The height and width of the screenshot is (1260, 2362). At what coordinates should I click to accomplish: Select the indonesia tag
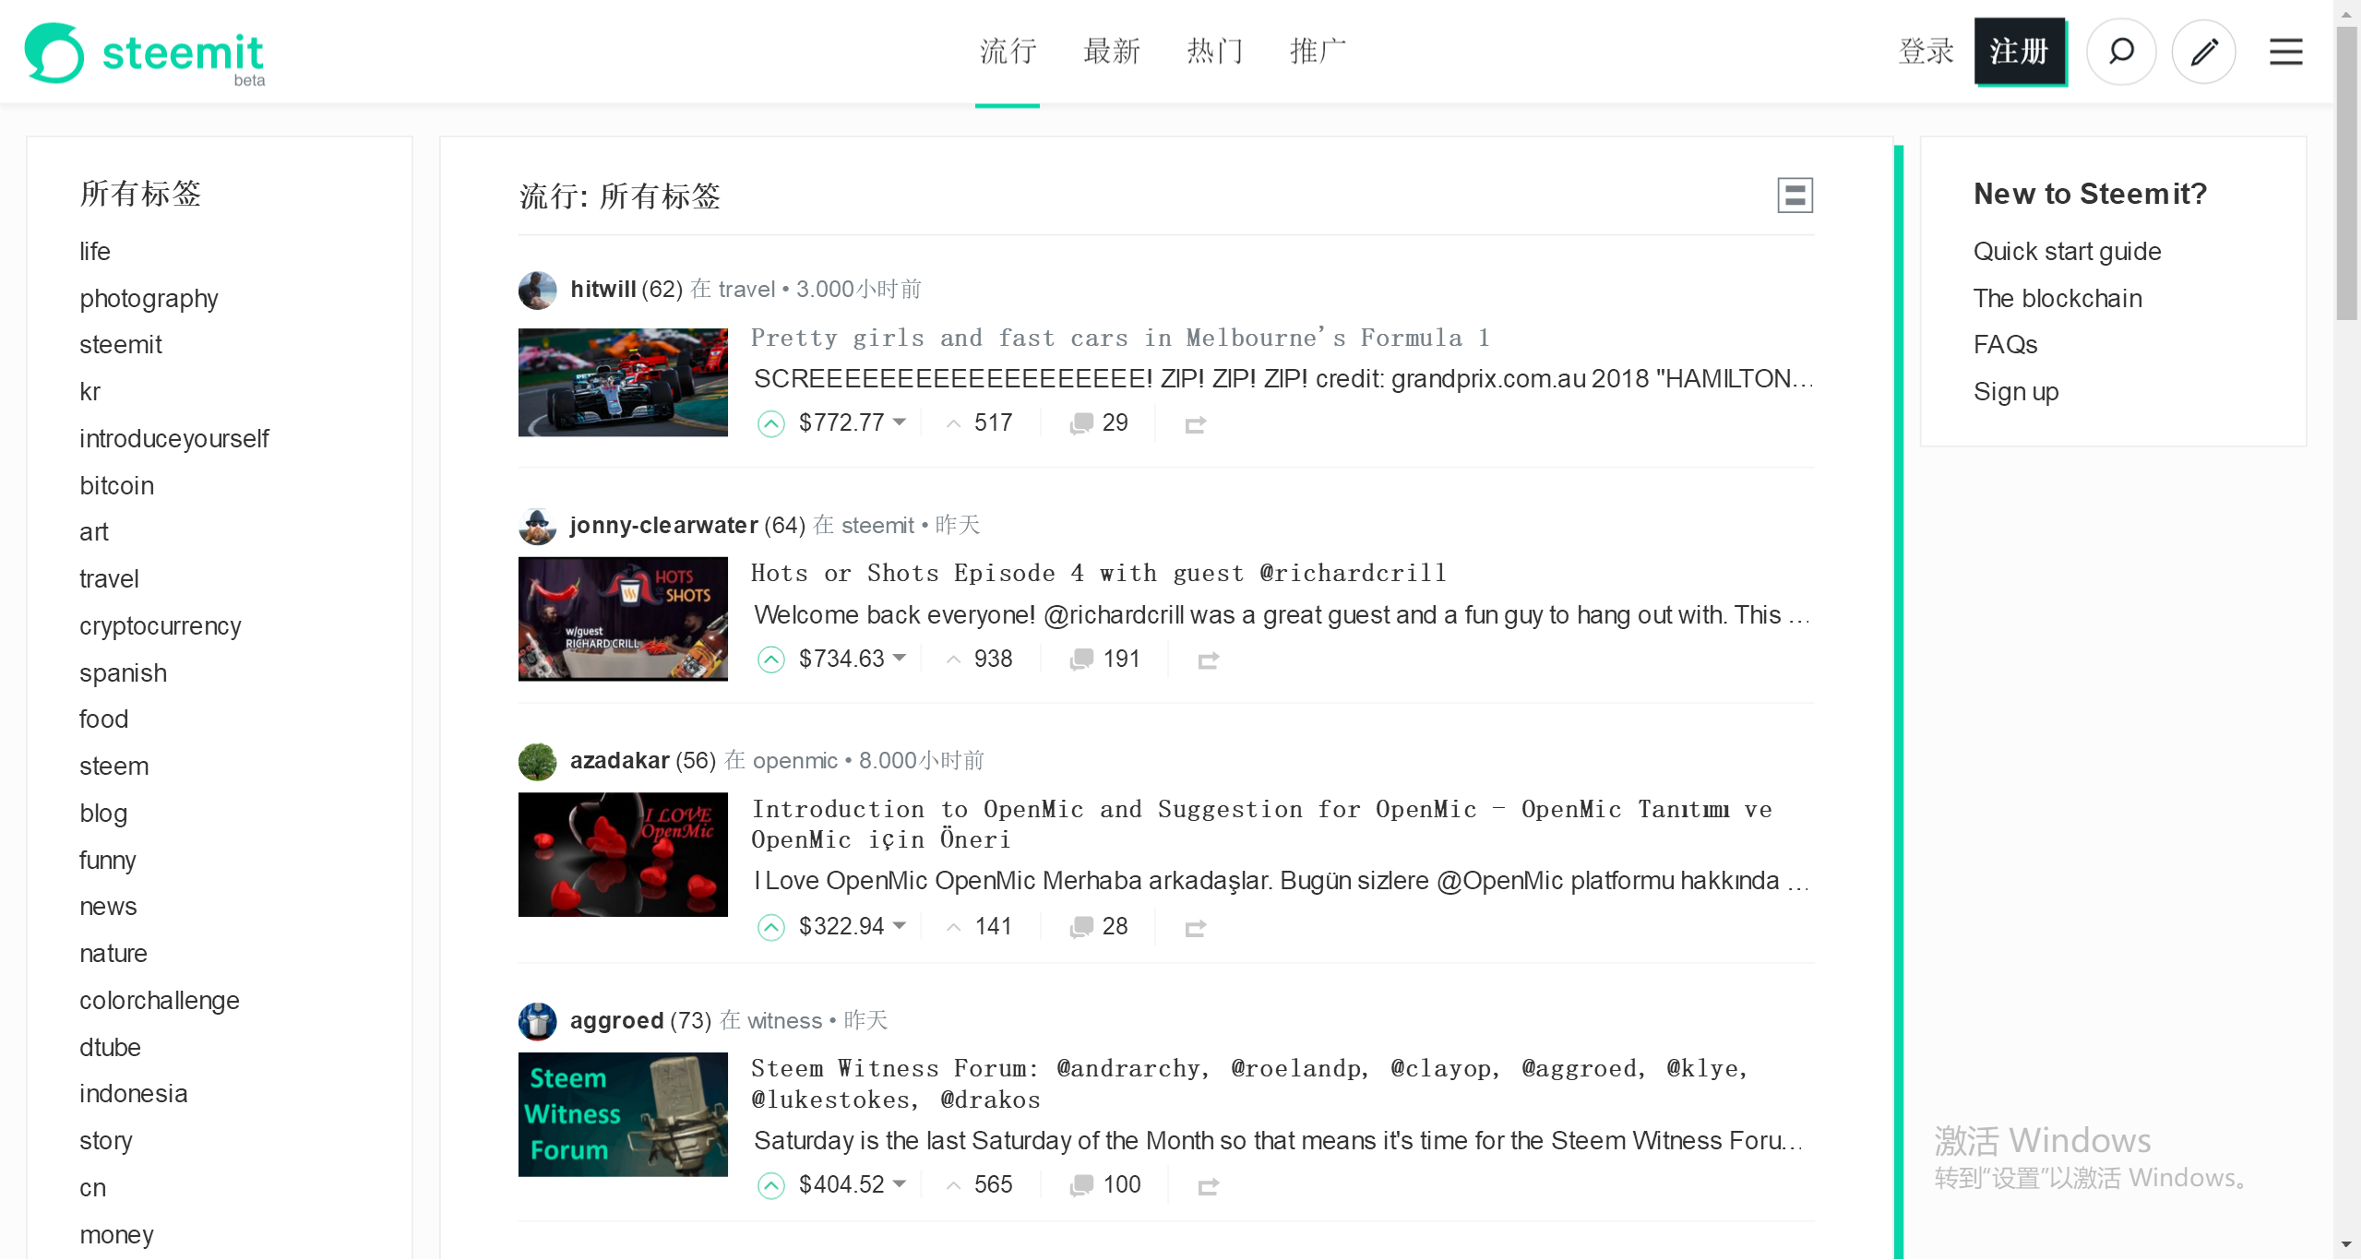133,1094
